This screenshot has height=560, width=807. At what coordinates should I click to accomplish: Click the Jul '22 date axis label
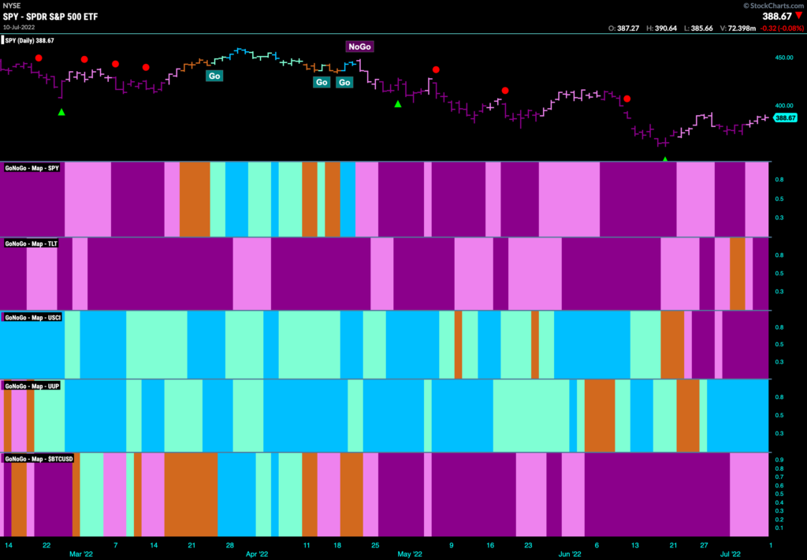click(731, 554)
